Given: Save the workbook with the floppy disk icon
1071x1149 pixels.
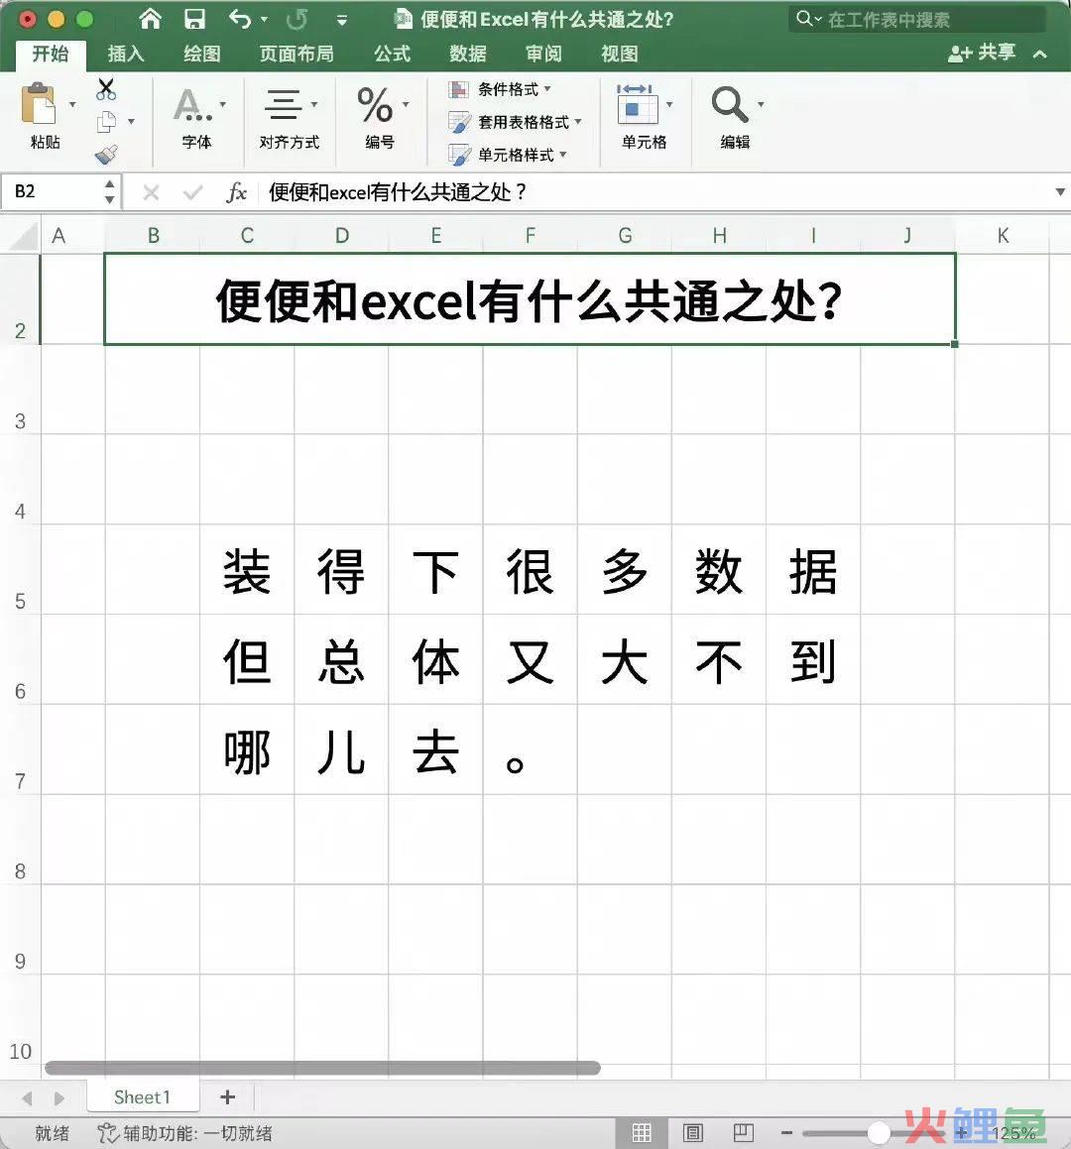Looking at the screenshot, I should [194, 18].
